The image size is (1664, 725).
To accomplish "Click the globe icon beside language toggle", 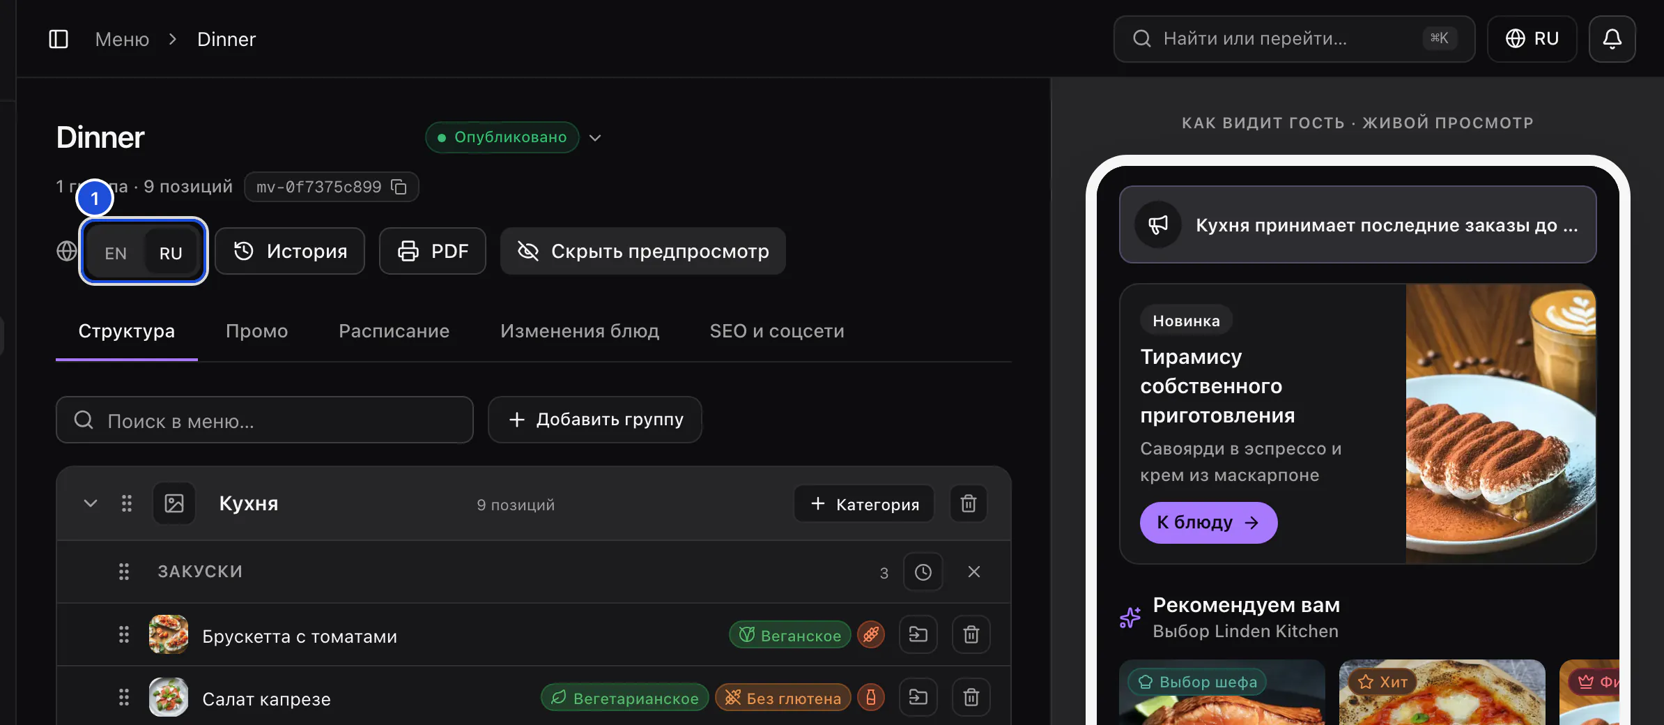I will click(x=67, y=251).
